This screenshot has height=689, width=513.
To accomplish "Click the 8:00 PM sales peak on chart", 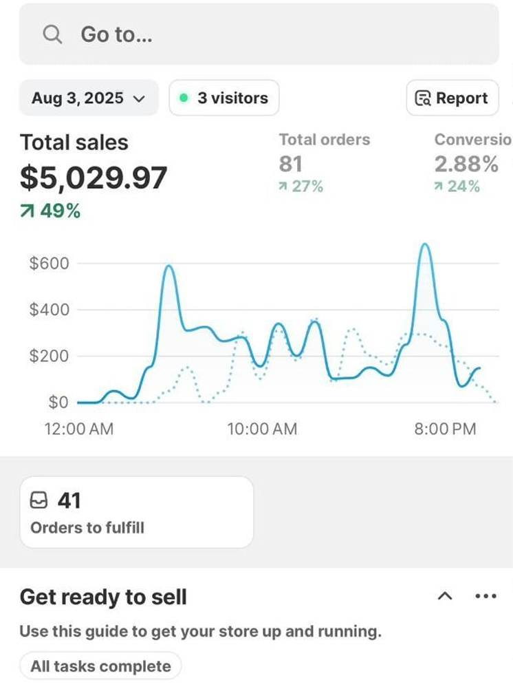I will (425, 245).
